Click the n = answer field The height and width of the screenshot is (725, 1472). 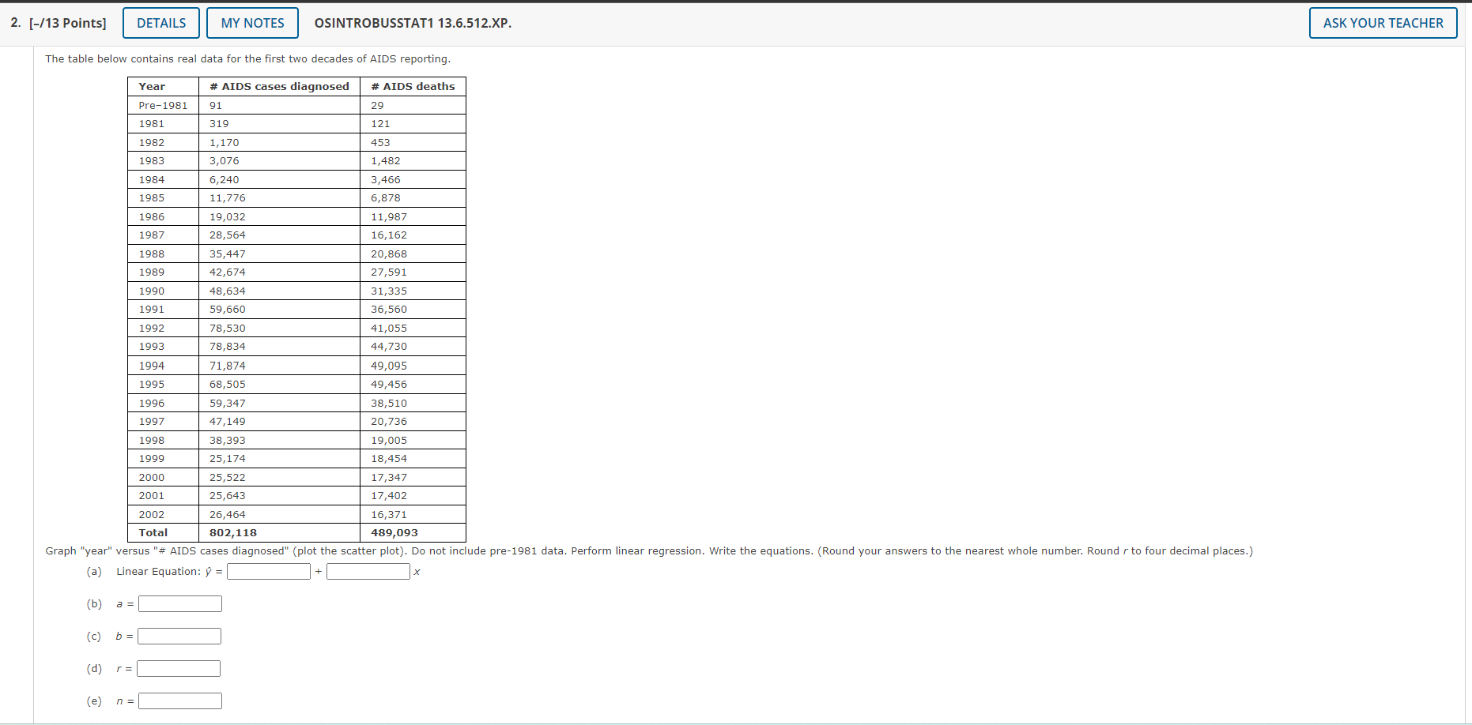click(179, 701)
